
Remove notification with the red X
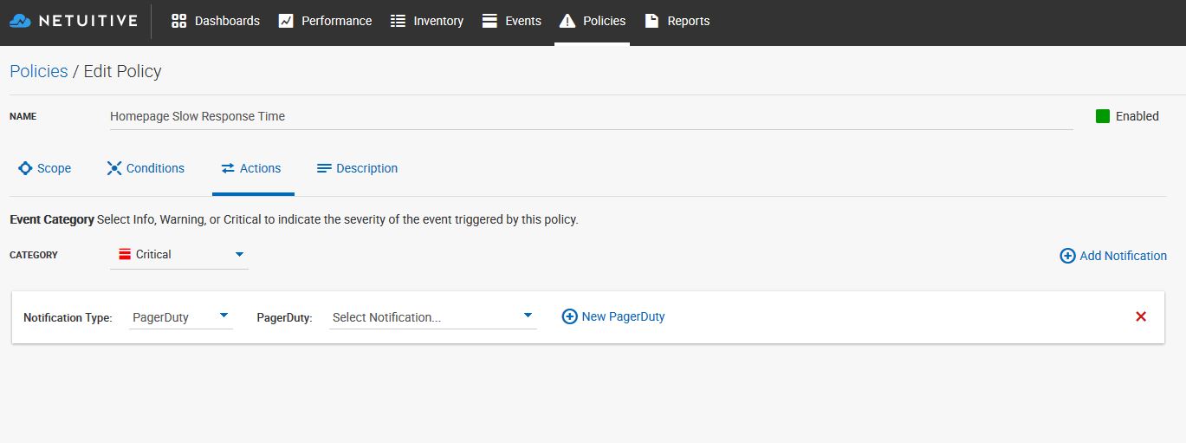pyautogui.click(x=1141, y=316)
